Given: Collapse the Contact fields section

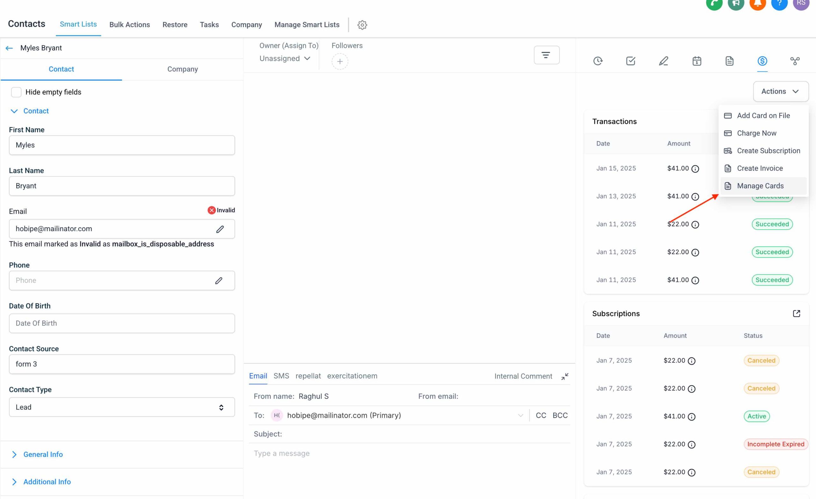Looking at the screenshot, I should (14, 111).
